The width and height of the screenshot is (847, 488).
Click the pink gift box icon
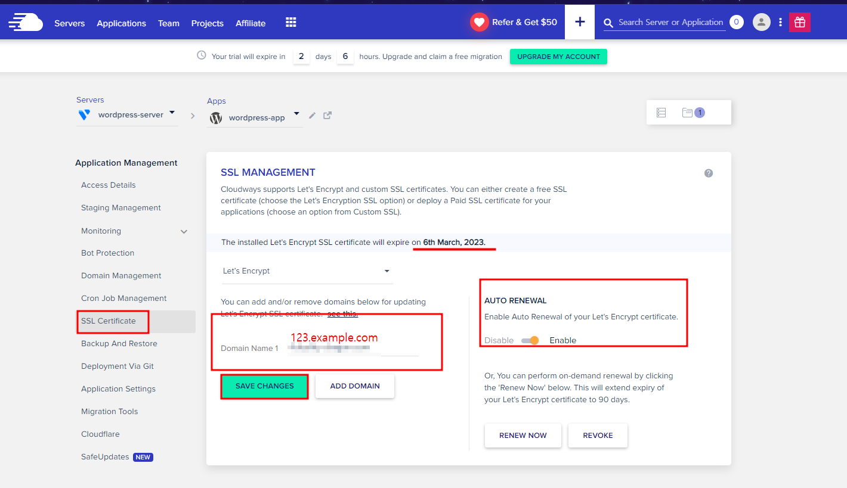point(800,22)
